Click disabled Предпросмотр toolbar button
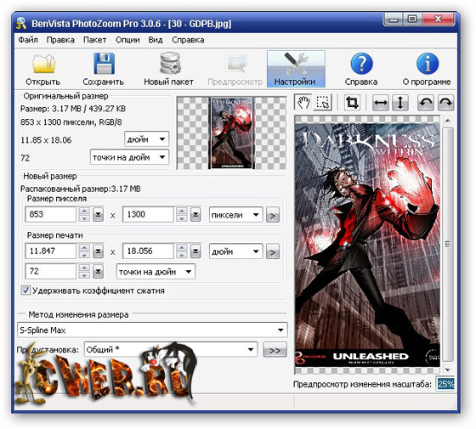The image size is (476, 429). click(235, 69)
